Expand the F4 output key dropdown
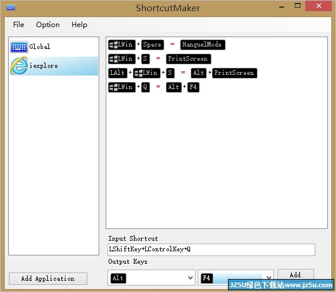336x292 pixels. (x=269, y=277)
